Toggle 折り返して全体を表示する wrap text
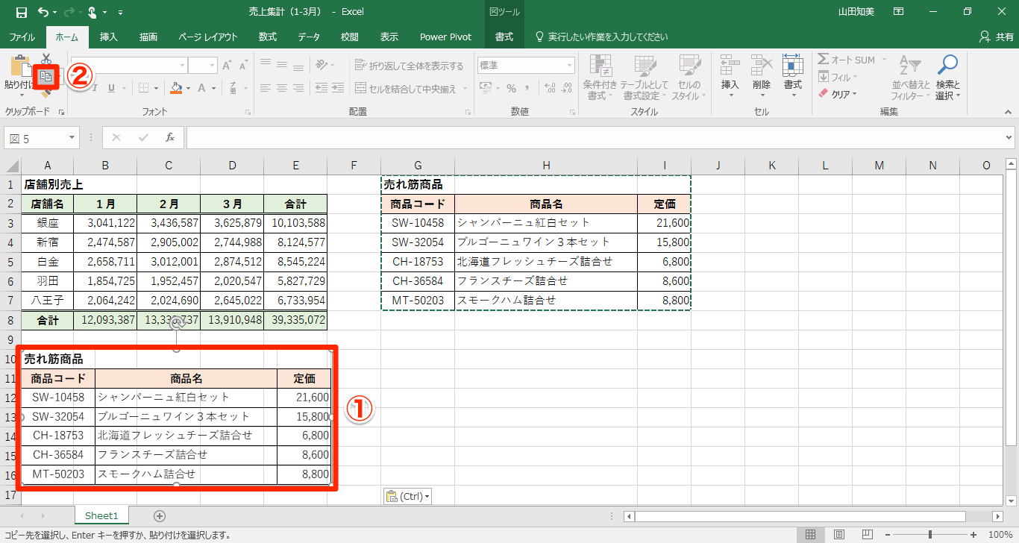The image size is (1019, 543). (x=409, y=66)
